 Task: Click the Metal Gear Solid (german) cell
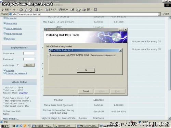58,105
